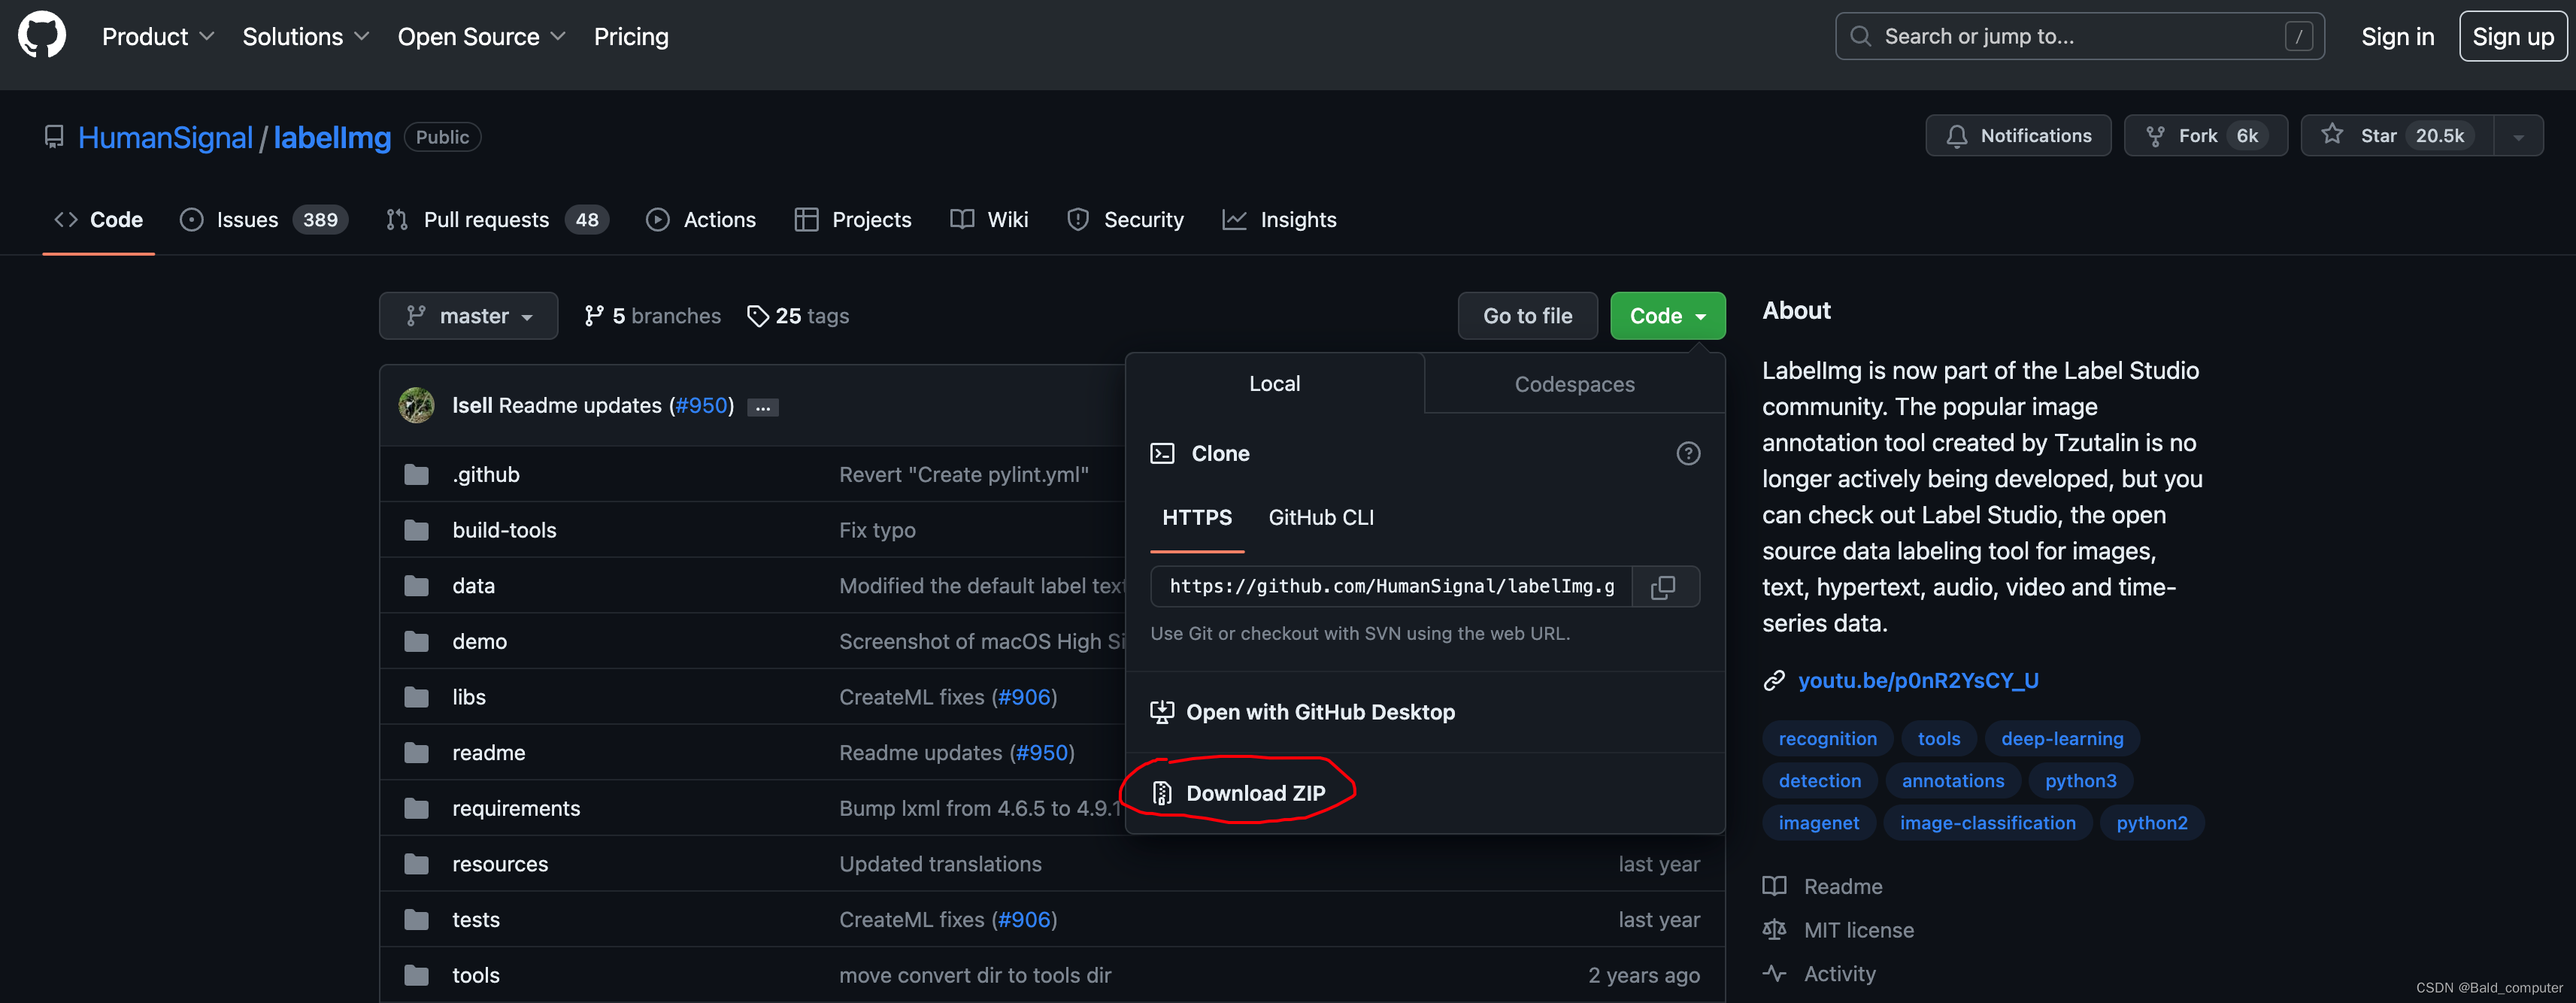
Task: Collapse the green Code dropdown
Action: pyautogui.click(x=1667, y=316)
